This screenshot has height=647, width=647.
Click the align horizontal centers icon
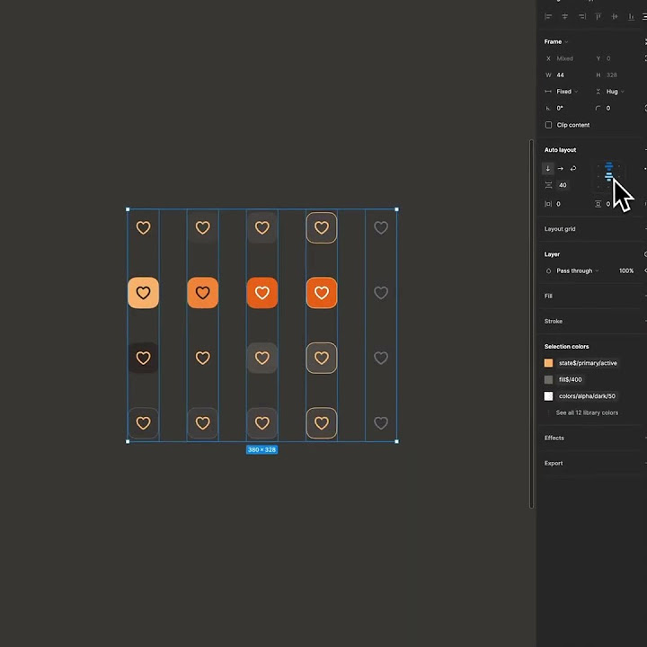(x=565, y=16)
